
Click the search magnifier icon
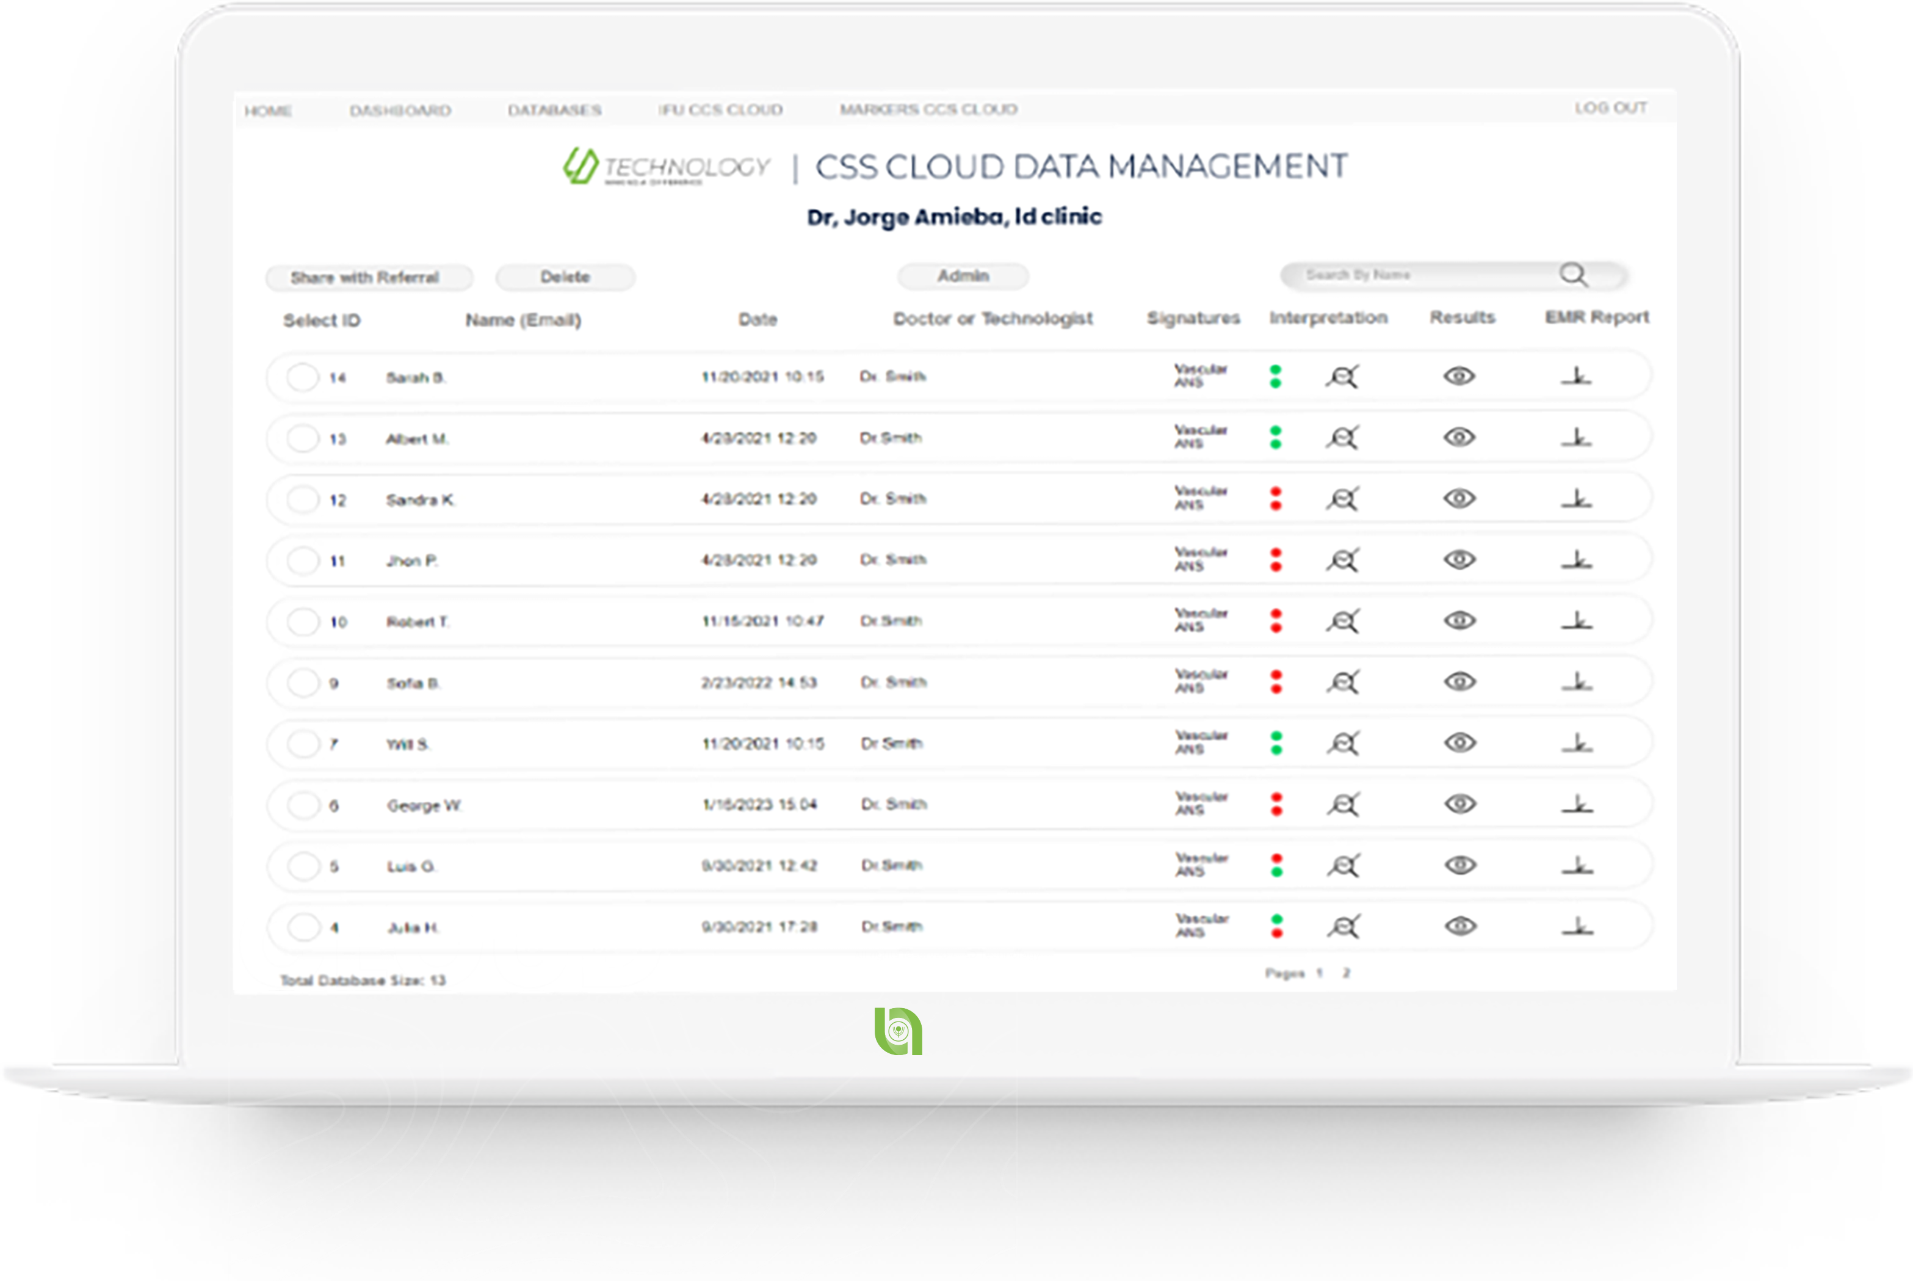point(1574,275)
